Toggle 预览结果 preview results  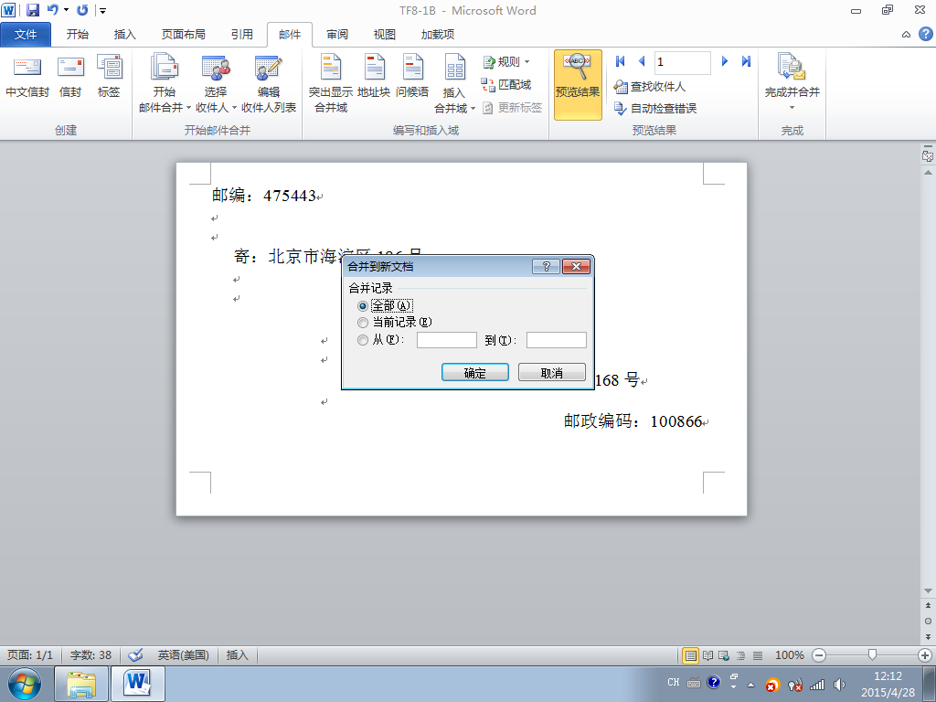pyautogui.click(x=578, y=85)
